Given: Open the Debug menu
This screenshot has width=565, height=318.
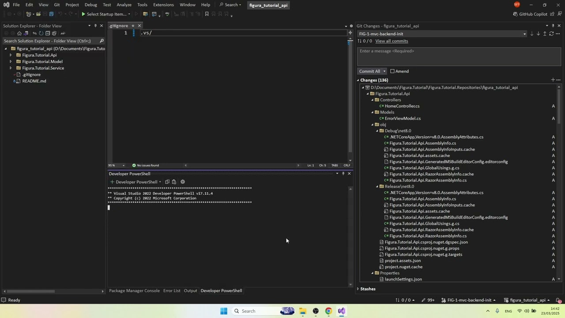Looking at the screenshot, I should pos(90,5).
